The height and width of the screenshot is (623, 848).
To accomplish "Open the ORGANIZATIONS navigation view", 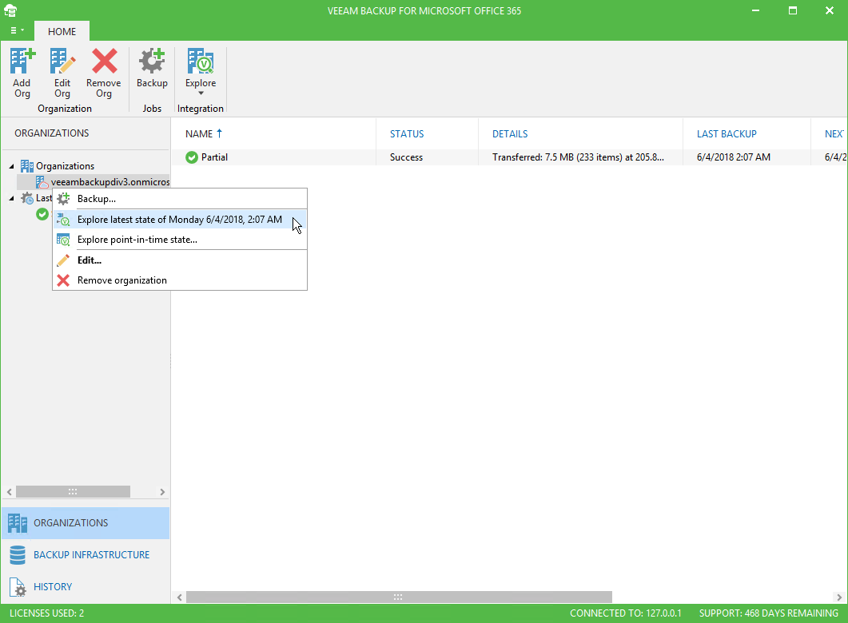I will (86, 523).
